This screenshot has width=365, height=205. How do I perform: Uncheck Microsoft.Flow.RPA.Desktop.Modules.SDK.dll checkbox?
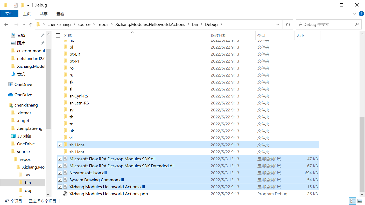60,159
